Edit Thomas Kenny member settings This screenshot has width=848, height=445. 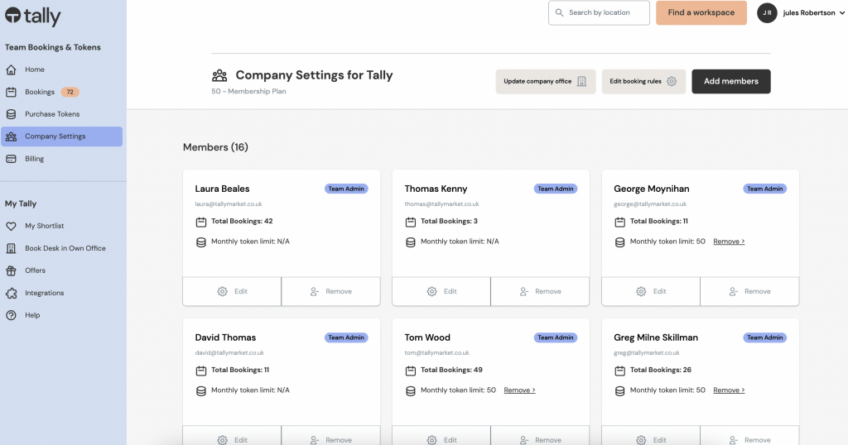coord(441,292)
